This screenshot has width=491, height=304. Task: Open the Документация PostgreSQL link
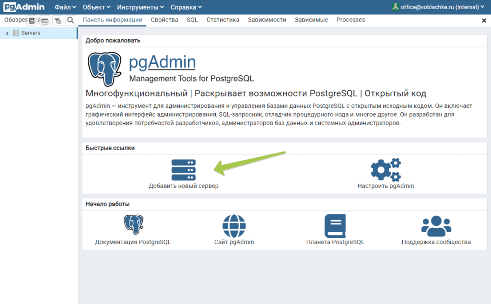pos(133,242)
